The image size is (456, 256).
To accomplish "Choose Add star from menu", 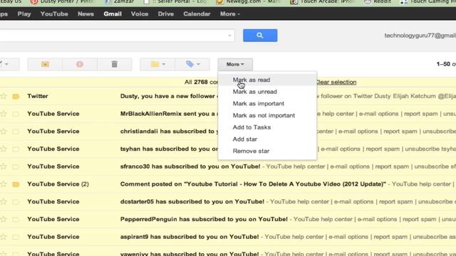I will pyautogui.click(x=267, y=139).
